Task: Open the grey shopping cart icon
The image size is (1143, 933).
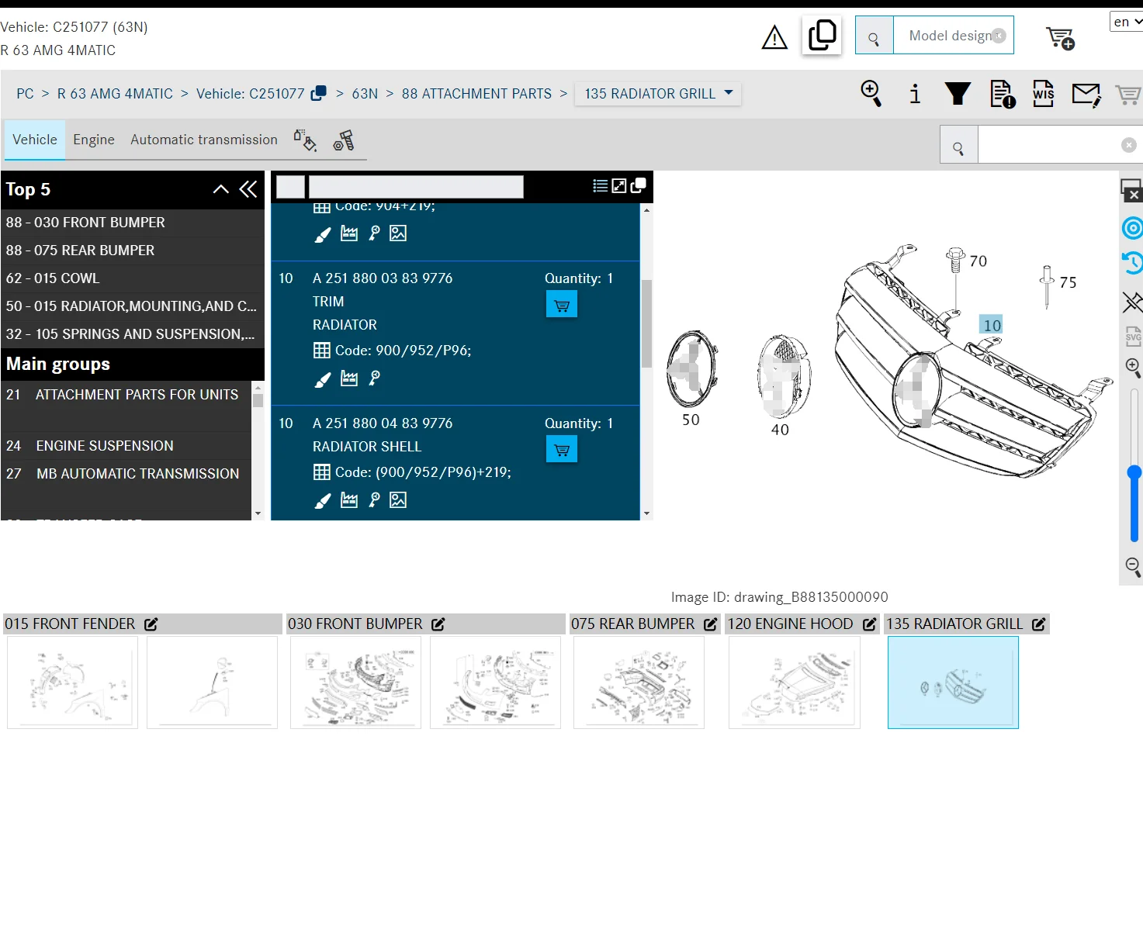Action: pyautogui.click(x=1128, y=95)
